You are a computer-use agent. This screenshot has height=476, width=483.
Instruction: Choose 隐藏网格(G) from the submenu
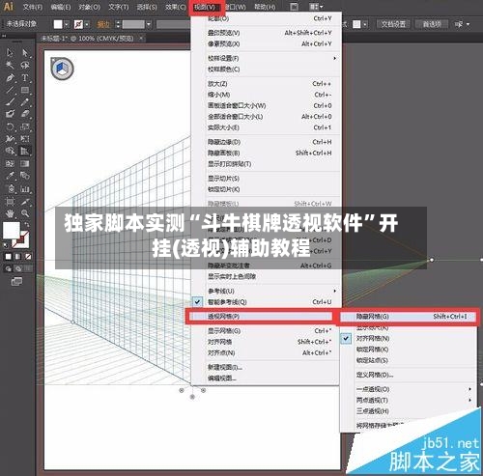point(409,317)
